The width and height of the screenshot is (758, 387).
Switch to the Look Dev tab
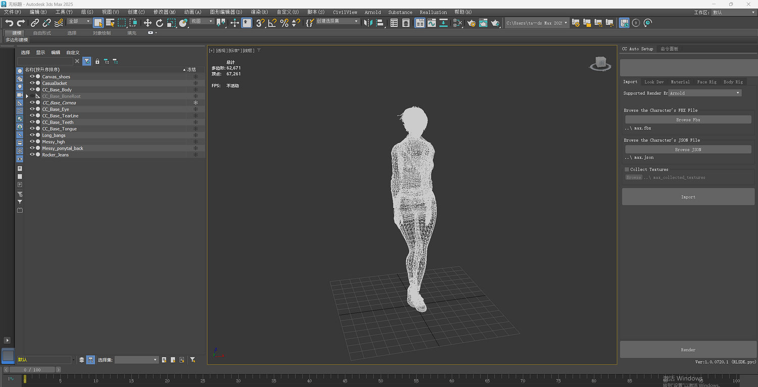click(654, 82)
